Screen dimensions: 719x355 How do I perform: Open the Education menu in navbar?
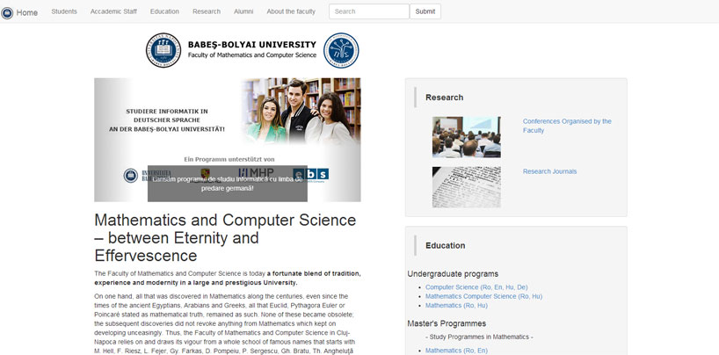[164, 11]
